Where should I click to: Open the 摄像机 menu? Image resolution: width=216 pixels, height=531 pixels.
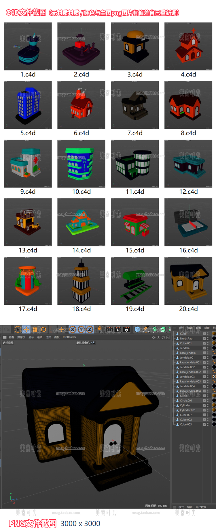21,337
